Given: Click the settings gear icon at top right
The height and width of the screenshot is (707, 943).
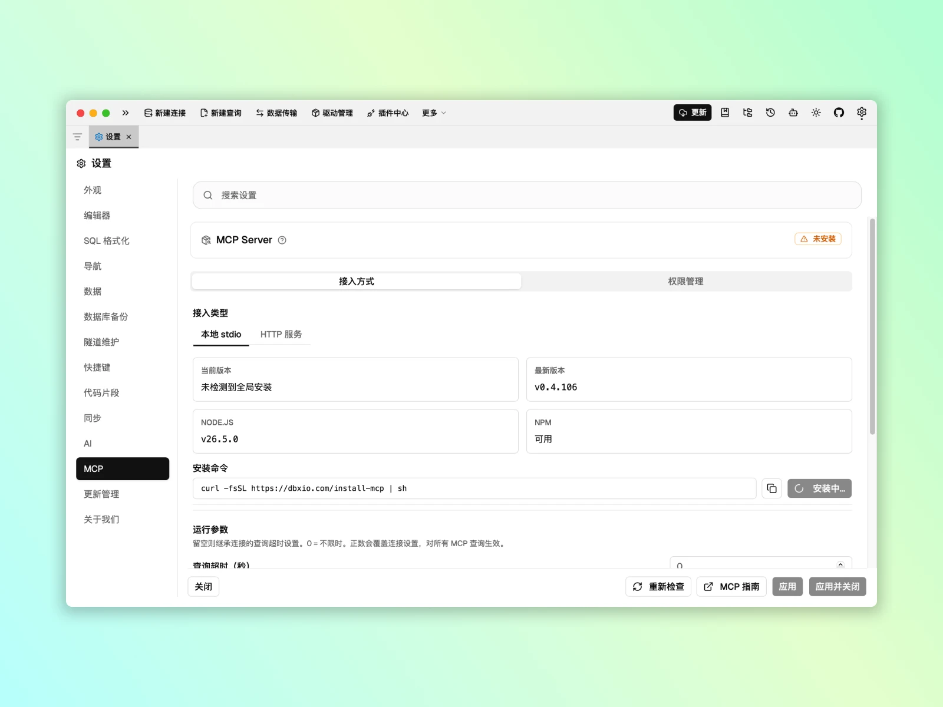Looking at the screenshot, I should (862, 113).
